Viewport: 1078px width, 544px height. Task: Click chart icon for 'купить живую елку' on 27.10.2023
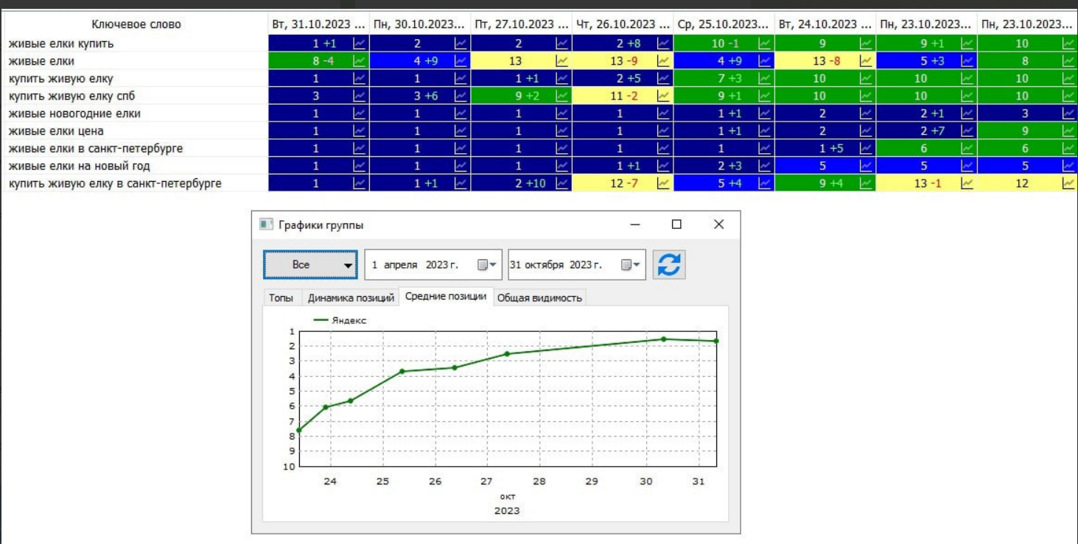click(562, 79)
